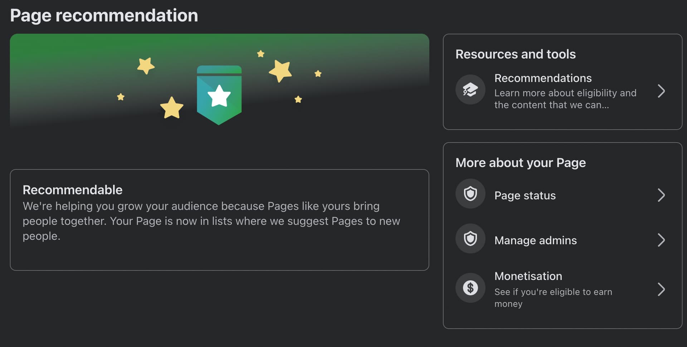687x347 pixels.
Task: Click the shield icon beside Manage admins
Action: [470, 239]
